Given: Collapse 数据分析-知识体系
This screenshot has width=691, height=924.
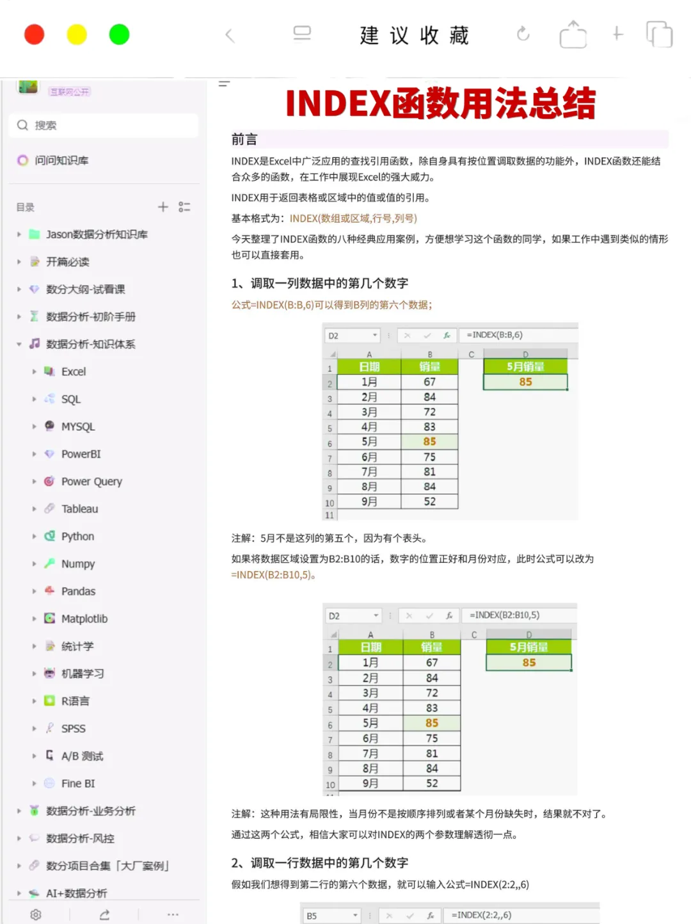Looking at the screenshot, I should pos(19,344).
